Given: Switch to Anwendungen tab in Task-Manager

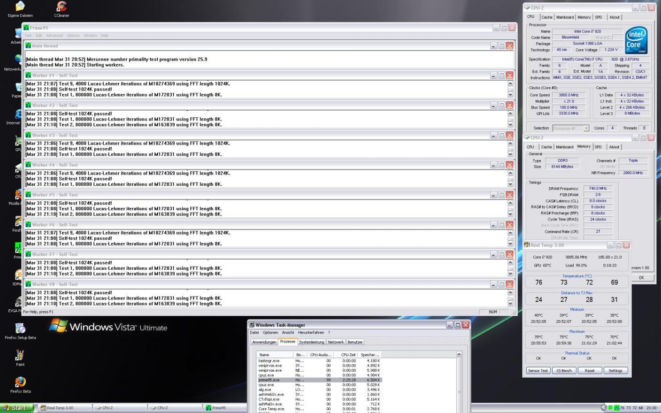Looking at the screenshot, I should click(264, 342).
